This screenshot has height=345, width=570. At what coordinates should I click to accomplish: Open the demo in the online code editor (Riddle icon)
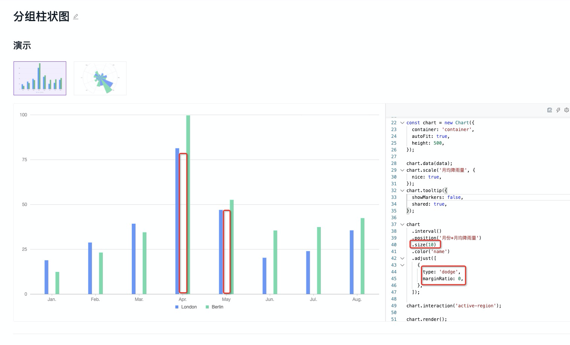(550, 110)
